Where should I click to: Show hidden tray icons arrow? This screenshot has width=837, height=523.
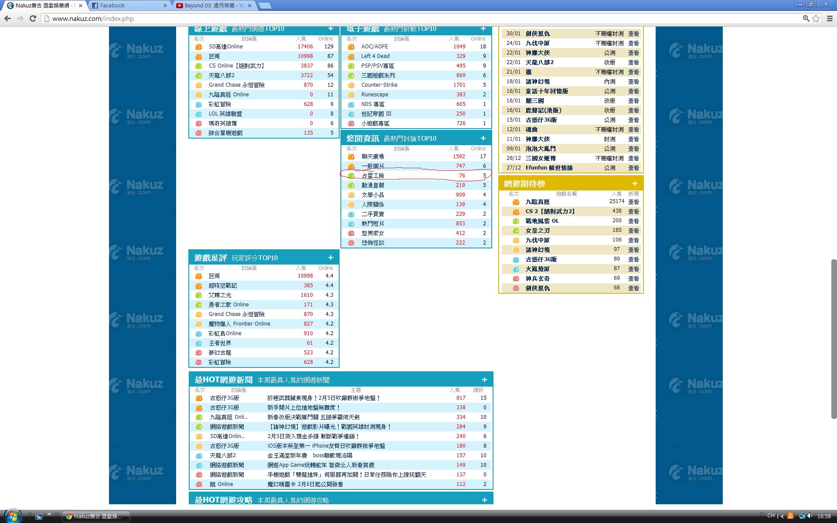tap(782, 516)
